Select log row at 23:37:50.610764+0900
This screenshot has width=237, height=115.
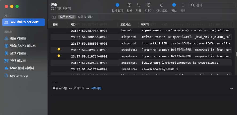coord(141,56)
